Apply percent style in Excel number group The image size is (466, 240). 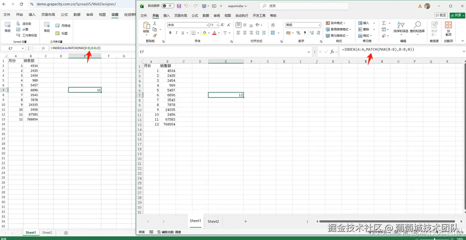(x=299, y=33)
